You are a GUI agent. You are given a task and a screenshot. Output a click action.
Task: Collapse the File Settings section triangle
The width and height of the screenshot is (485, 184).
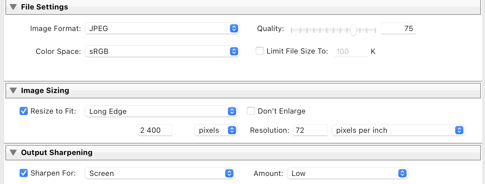pyautogui.click(x=13, y=7)
